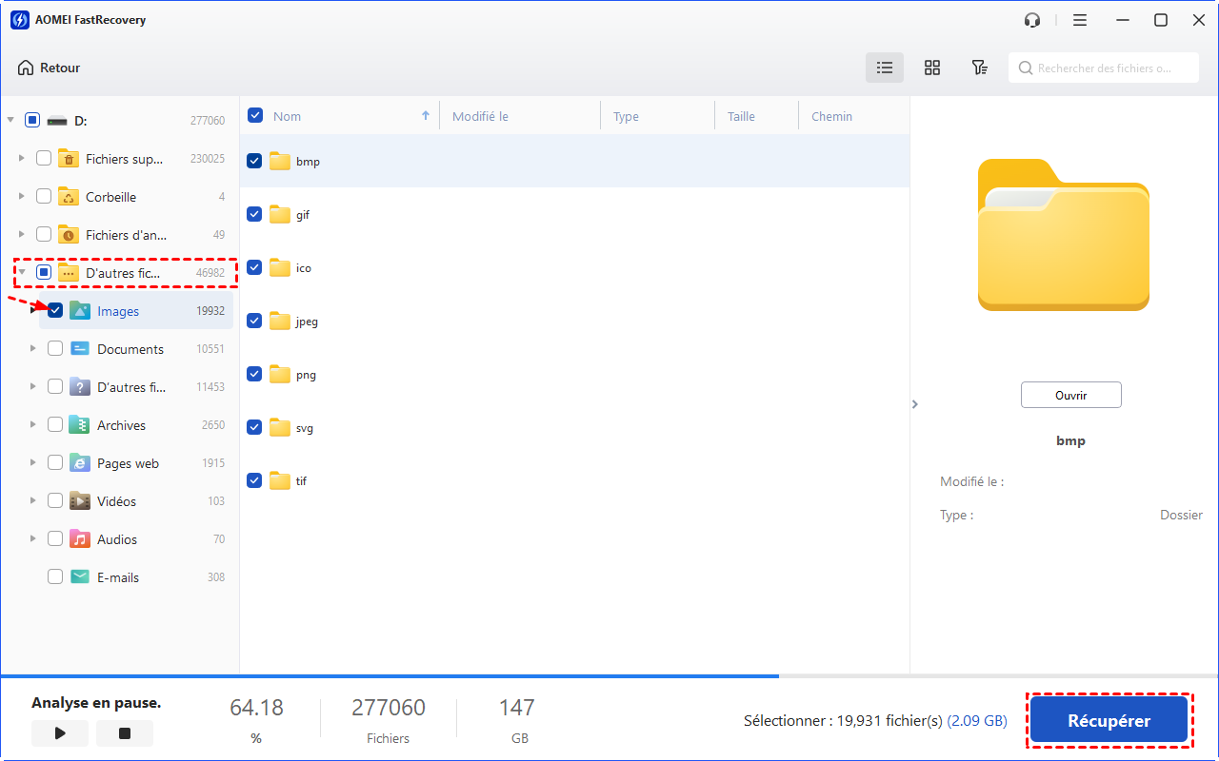Expand the Audios category
Image resolution: width=1219 pixels, height=761 pixels.
(32, 538)
